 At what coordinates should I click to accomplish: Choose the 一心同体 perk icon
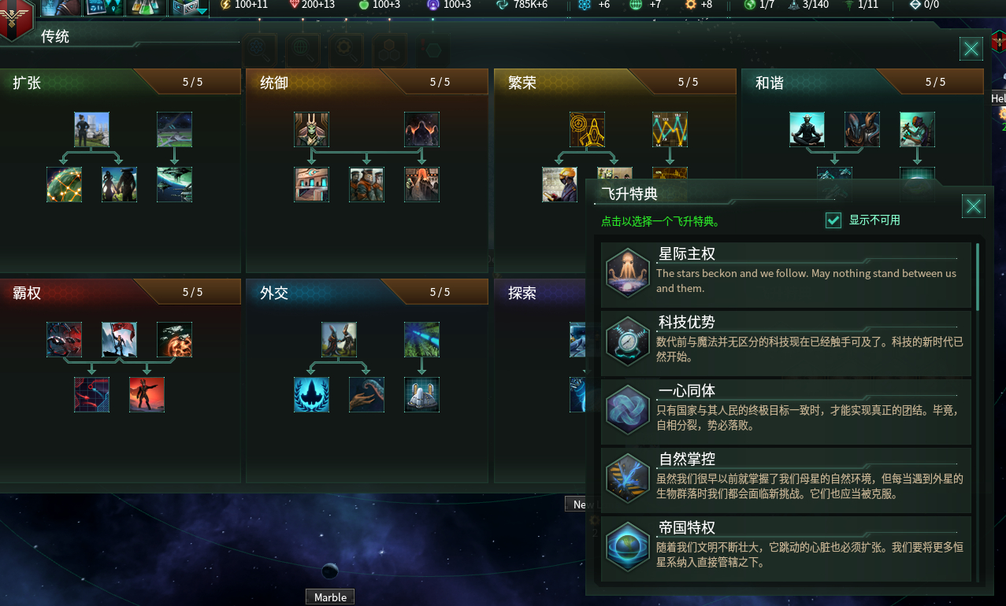(x=628, y=410)
